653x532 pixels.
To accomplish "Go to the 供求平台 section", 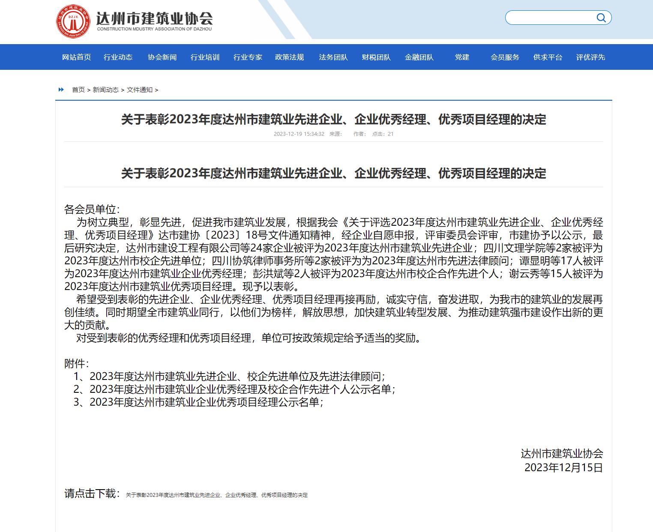I will click(548, 57).
